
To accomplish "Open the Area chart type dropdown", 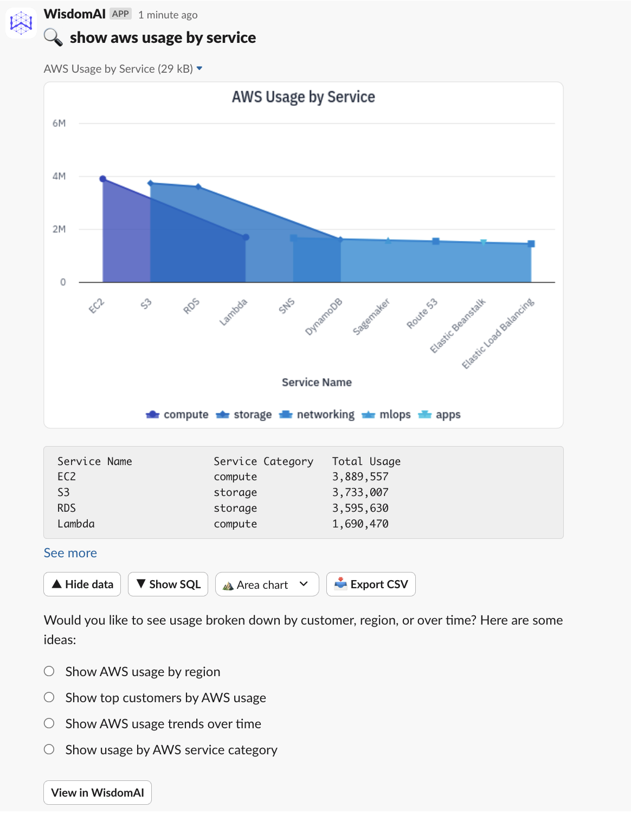I will (x=305, y=585).
